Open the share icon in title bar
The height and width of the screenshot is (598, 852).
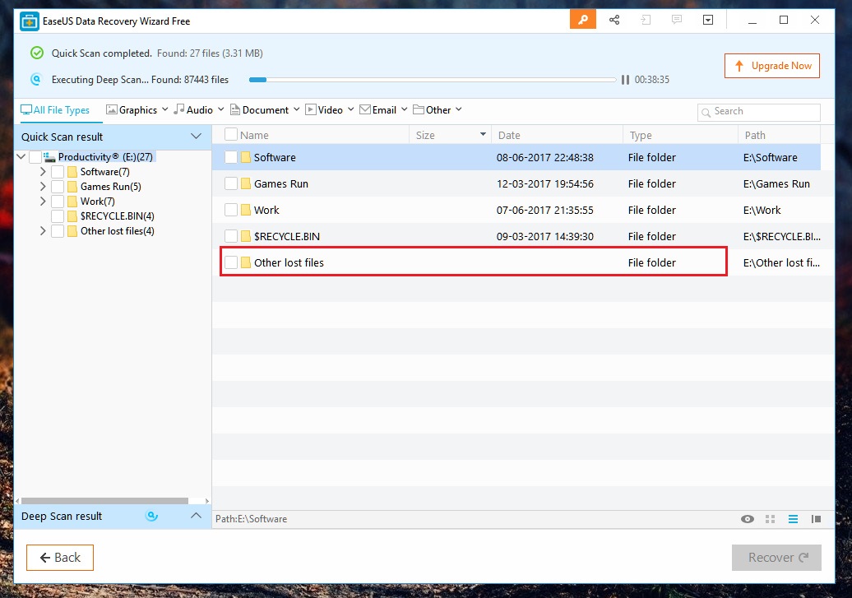pos(614,20)
